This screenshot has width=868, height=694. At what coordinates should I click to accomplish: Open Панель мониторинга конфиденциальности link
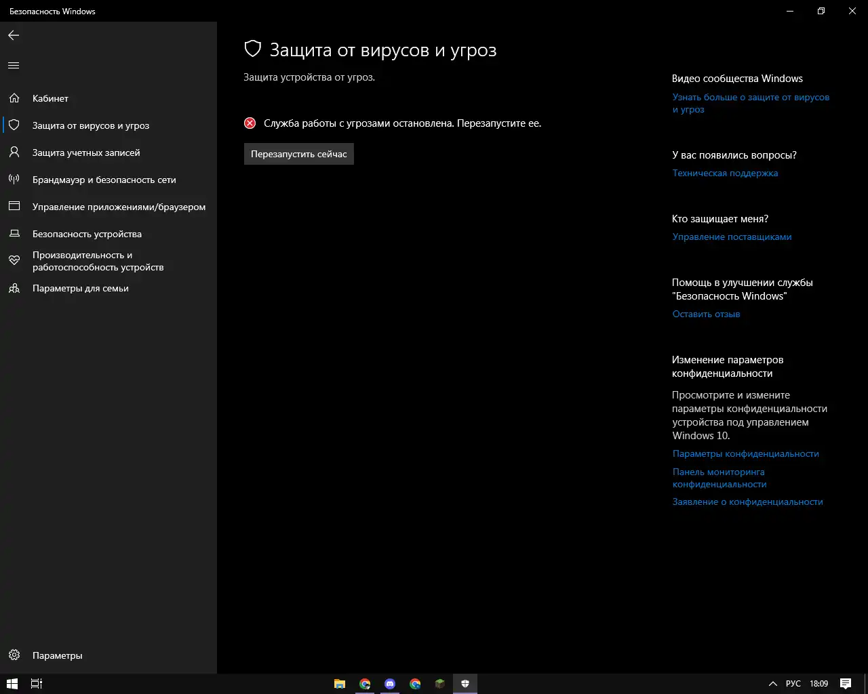[x=719, y=478]
